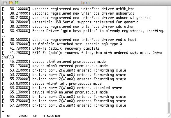Click the gpio-keys-polled error line
This screenshot has width=171, height=118.
pos(83,31)
